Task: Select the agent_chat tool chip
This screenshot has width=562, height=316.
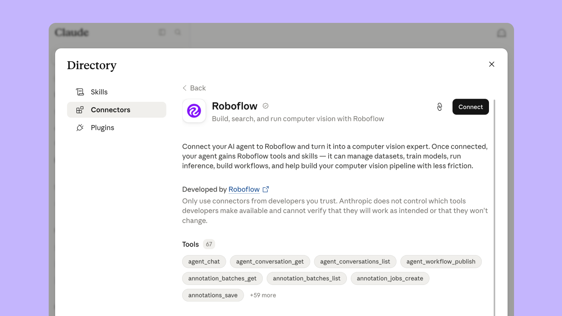Action: click(x=204, y=262)
